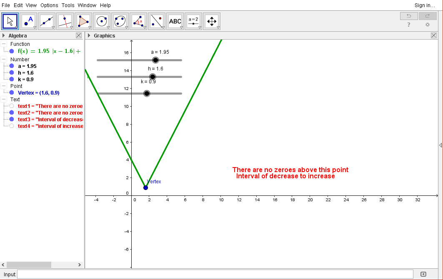Screen dimensions: 443x280
Task: Select the Polygon tool
Action: click(x=83, y=21)
